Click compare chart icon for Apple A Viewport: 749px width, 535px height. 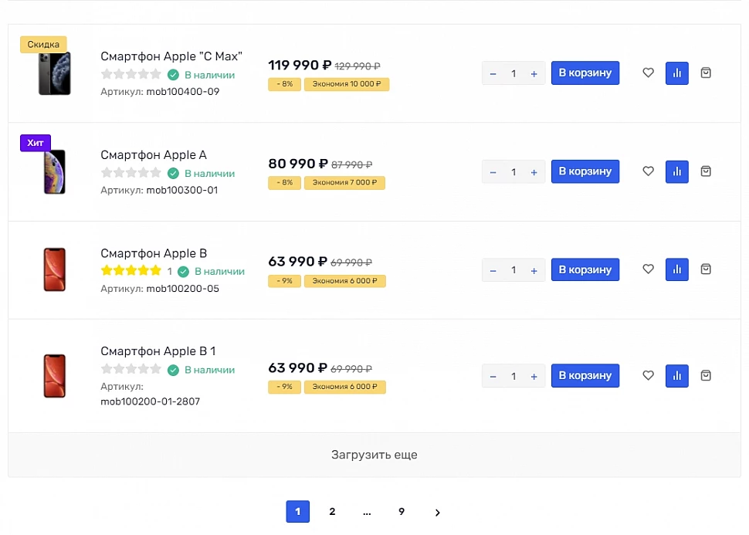(x=677, y=171)
